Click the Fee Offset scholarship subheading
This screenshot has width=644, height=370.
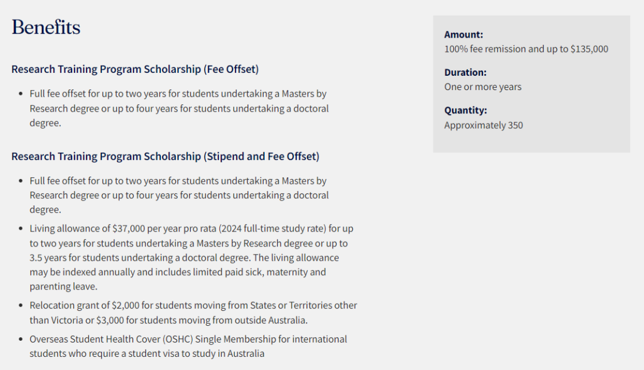pos(135,69)
